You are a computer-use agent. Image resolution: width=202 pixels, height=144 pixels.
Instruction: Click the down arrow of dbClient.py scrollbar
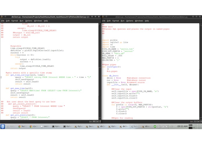tap(100, 119)
